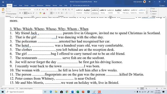Switch to the Layout tab
The image size is (167, 94).
[x=33, y=5]
